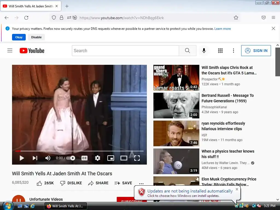Open the Prospector channel name

coord(210,79)
